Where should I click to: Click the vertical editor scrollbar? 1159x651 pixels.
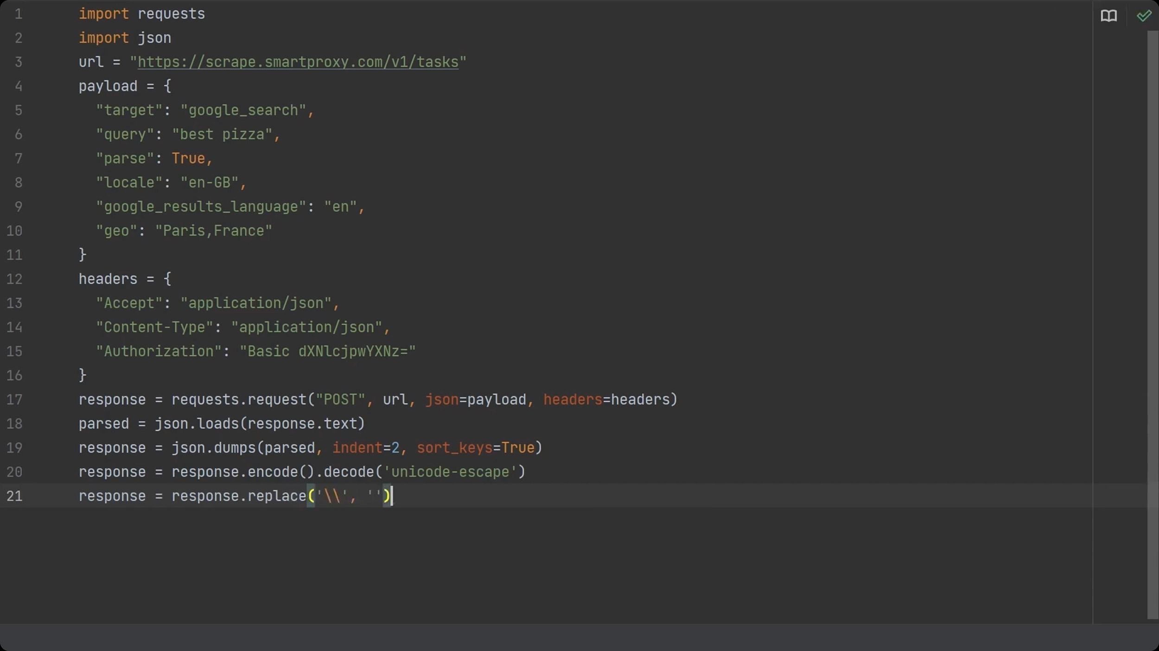(x=1153, y=324)
